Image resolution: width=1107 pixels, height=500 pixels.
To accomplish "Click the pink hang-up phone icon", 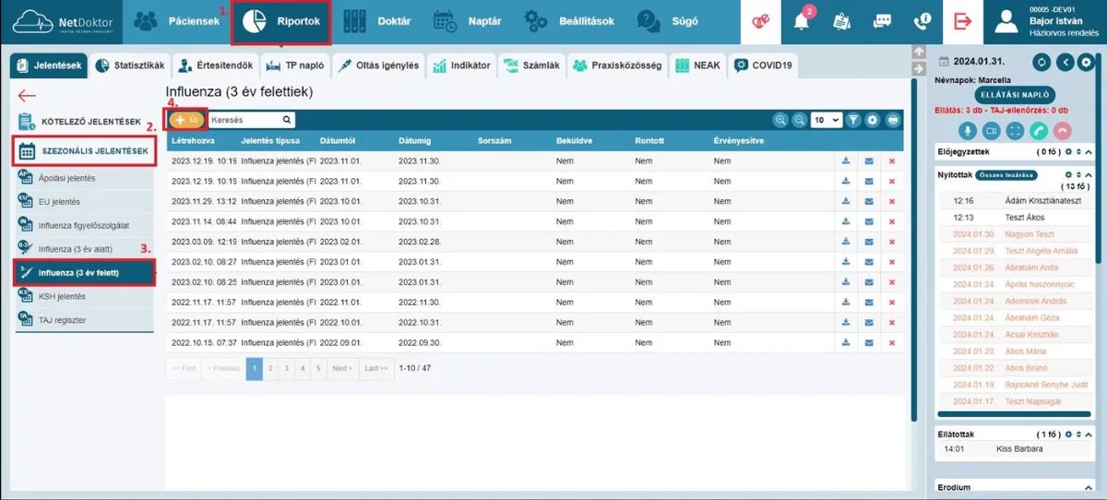I will (x=1061, y=131).
